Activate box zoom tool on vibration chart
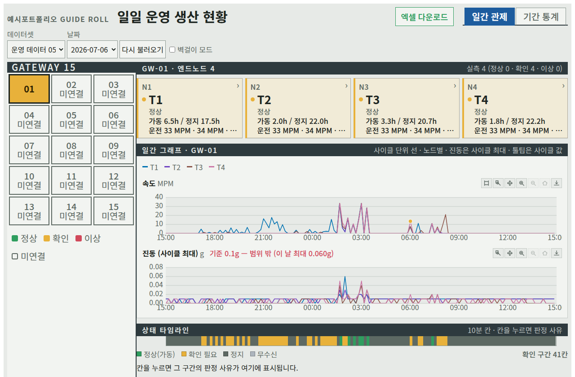 [498, 253]
